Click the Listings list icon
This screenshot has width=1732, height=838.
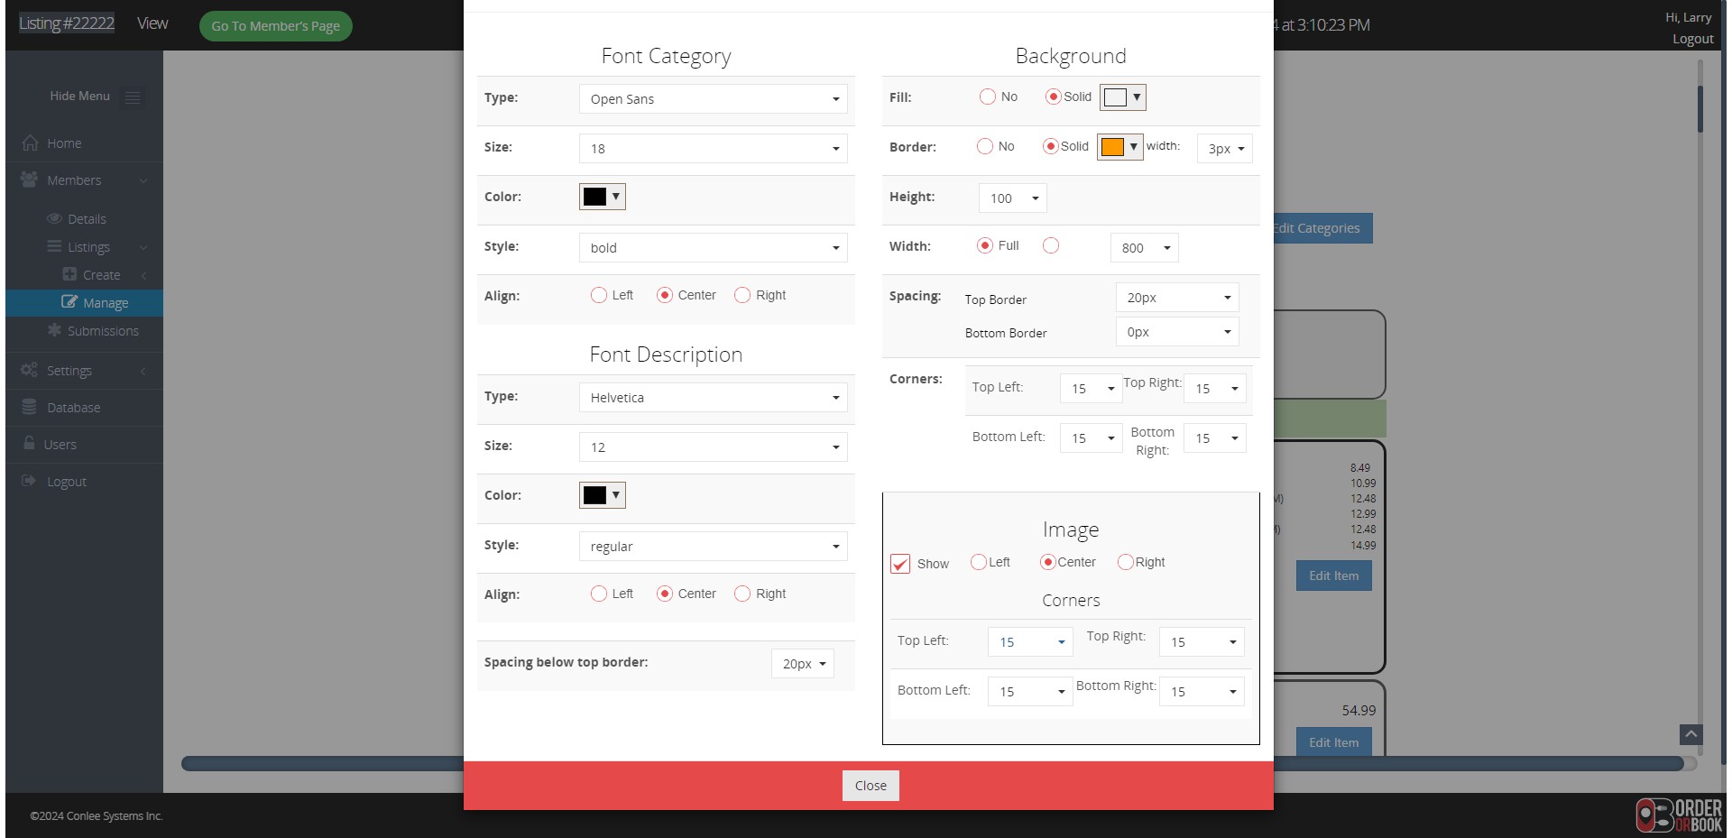coord(54,246)
